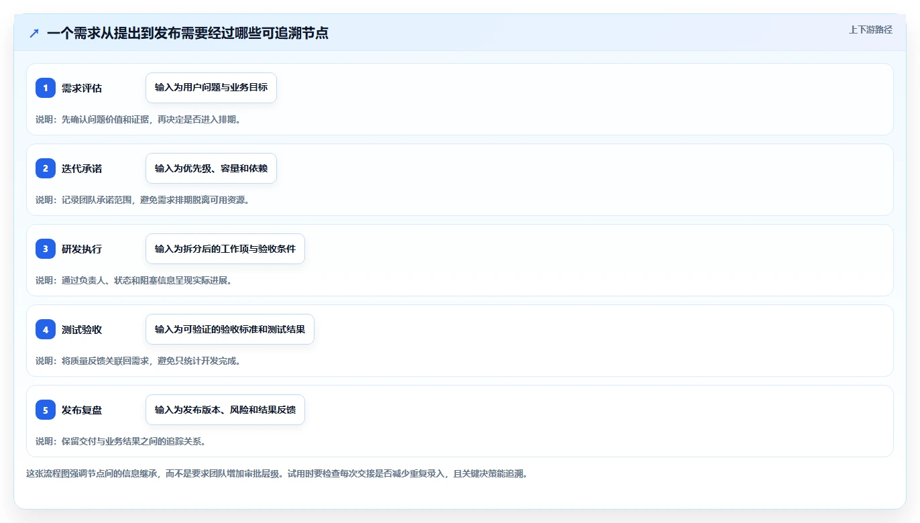The width and height of the screenshot is (920, 523).
Task: Select the 需求评估 step name
Action: tap(82, 88)
